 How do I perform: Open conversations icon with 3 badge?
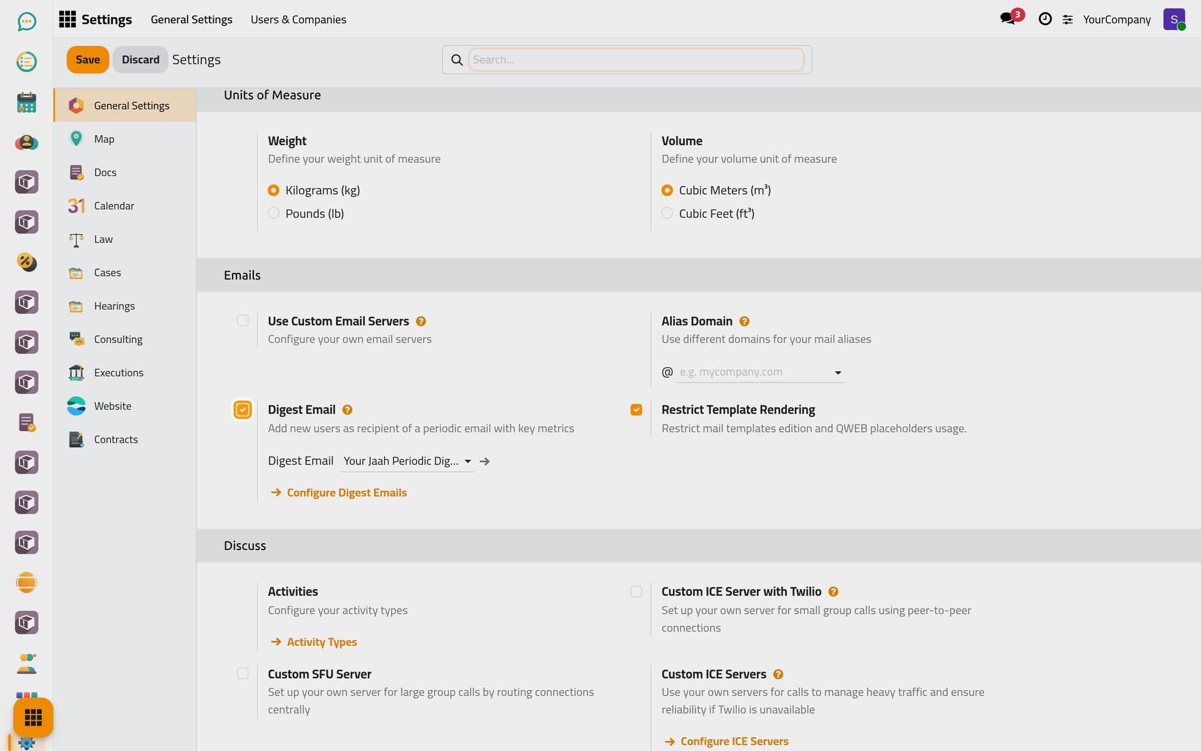[x=1008, y=19]
